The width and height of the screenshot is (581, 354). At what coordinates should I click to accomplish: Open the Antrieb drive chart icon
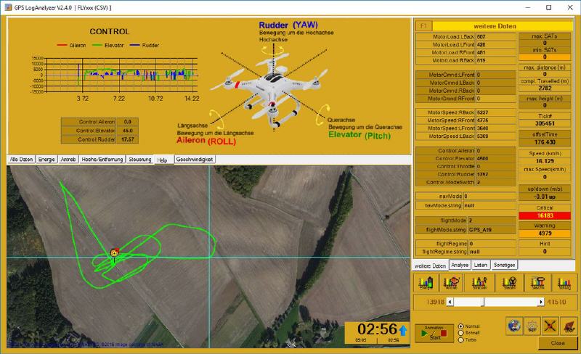click(451, 283)
